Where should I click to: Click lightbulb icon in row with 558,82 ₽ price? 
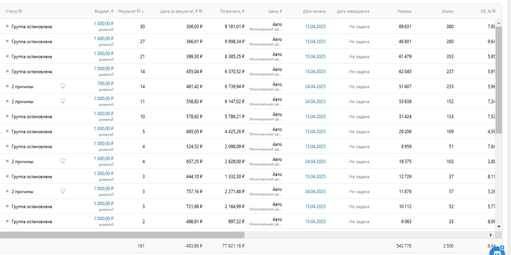click(63, 101)
